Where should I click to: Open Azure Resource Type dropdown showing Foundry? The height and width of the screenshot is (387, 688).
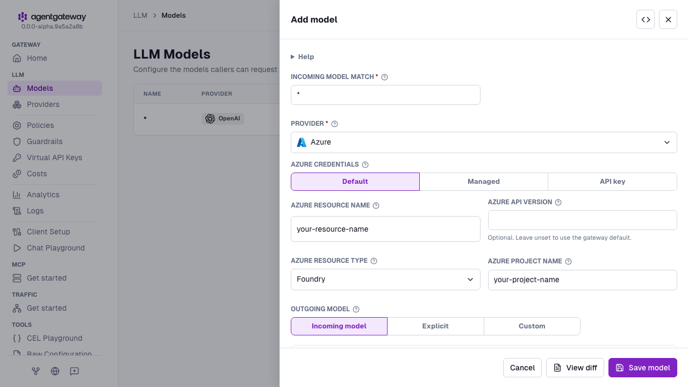(x=385, y=279)
